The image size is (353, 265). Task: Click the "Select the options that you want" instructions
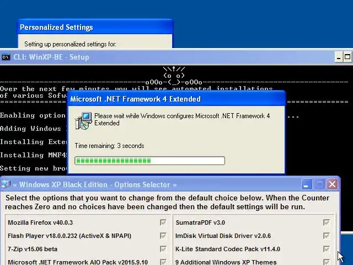pyautogui.click(x=168, y=203)
